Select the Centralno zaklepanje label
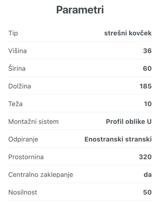Screen dimensions: 160x204 coord(41,175)
